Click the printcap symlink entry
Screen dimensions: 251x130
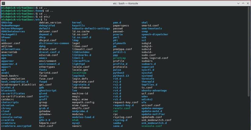pos(120,58)
